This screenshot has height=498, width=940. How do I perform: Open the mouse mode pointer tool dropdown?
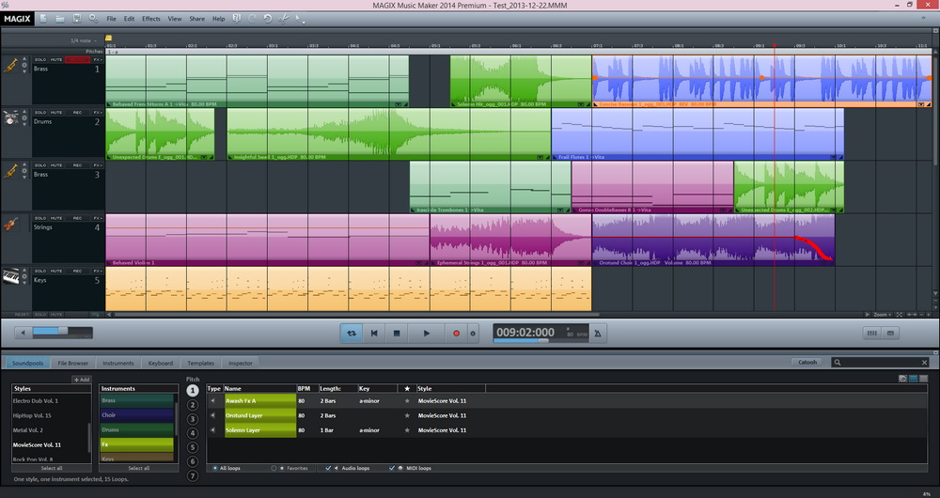[300, 19]
